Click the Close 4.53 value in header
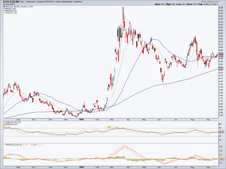This screenshot has height=169, width=226. 192,4
